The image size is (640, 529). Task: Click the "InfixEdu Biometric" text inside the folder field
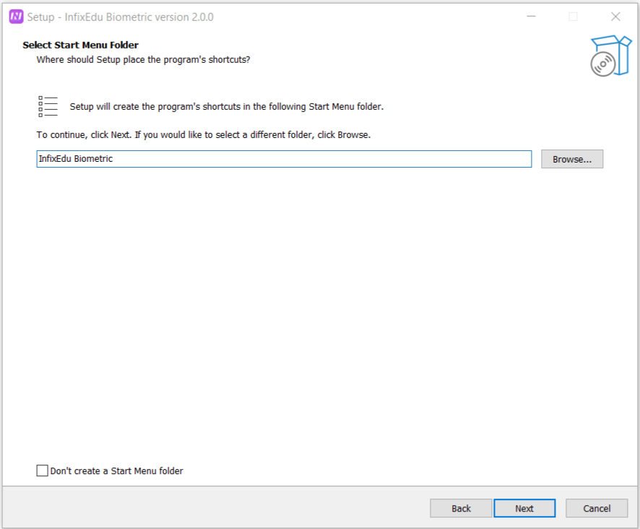(x=76, y=159)
